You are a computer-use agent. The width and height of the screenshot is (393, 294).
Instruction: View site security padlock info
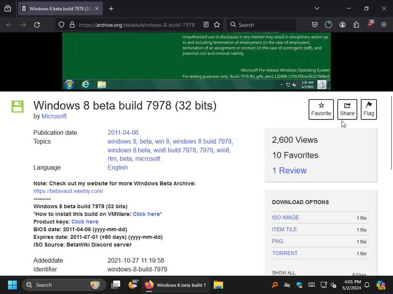72,25
